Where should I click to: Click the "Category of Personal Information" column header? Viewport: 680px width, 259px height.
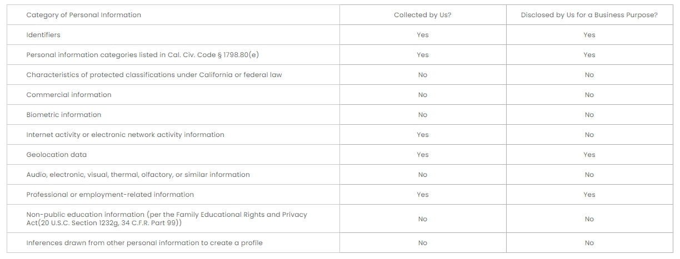84,15
